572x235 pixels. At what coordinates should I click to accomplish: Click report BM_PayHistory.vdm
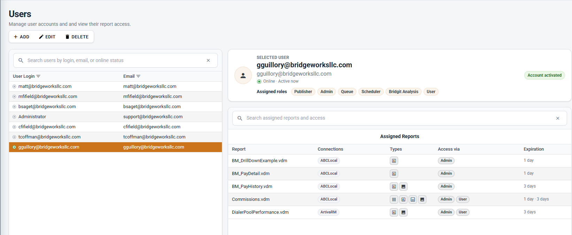[x=252, y=187]
